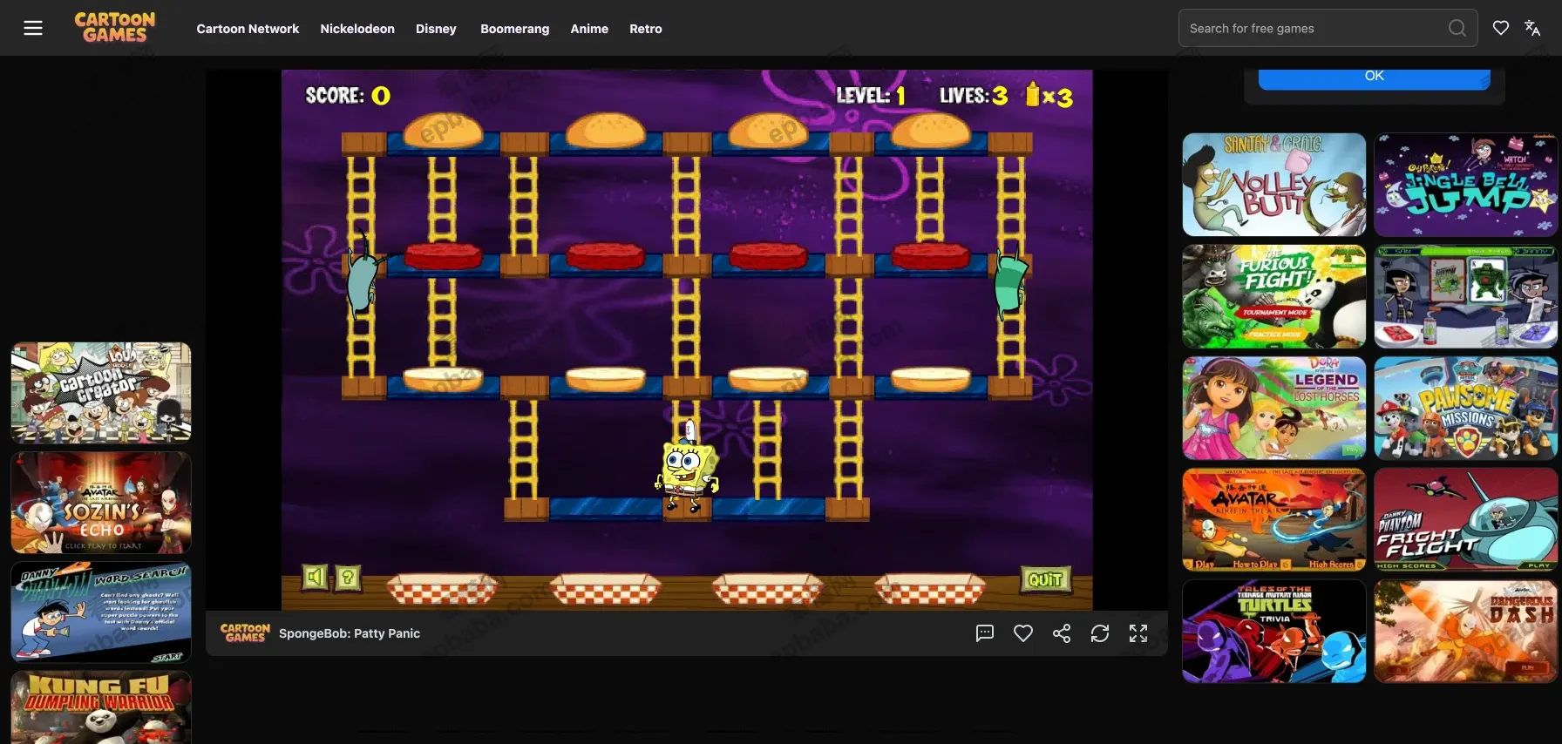Image resolution: width=1562 pixels, height=744 pixels.
Task: Open game comments icon
Action: [985, 633]
